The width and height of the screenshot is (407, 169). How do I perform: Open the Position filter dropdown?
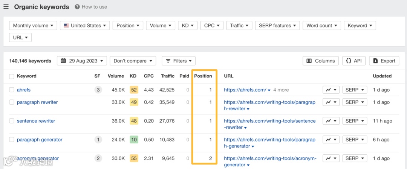[x=128, y=25]
